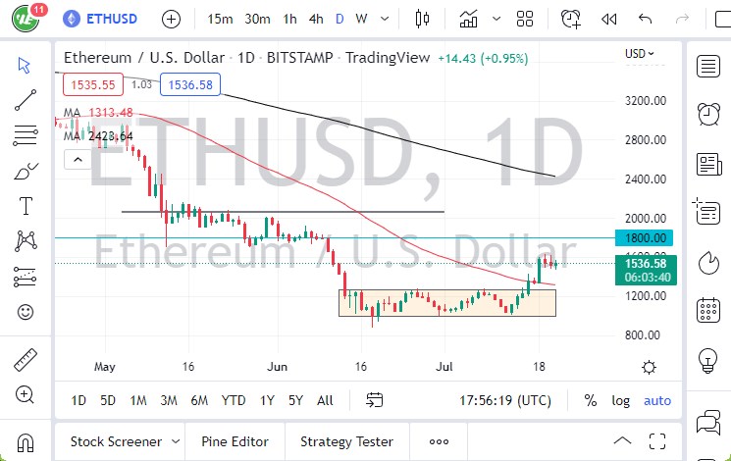Toggle log scale mode
The image size is (731, 461).
click(620, 400)
